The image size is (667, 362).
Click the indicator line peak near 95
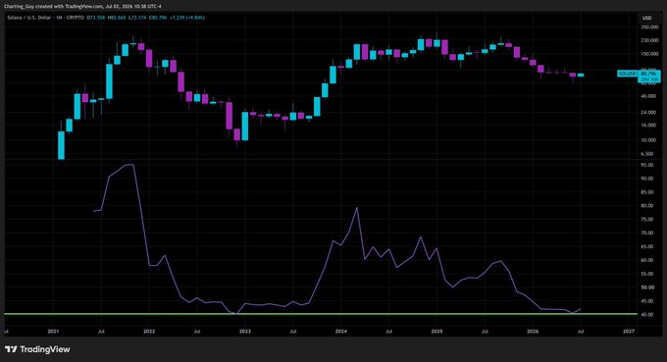129,165
